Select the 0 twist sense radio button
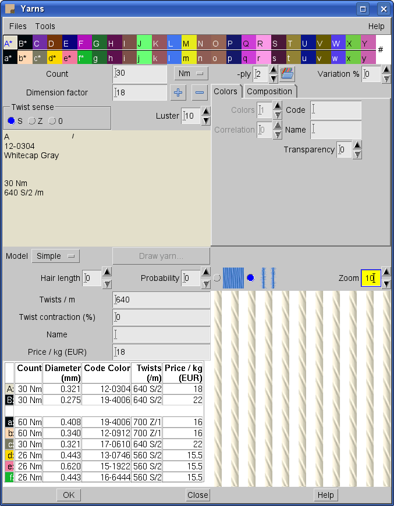This screenshot has height=506, width=394. pos(53,120)
